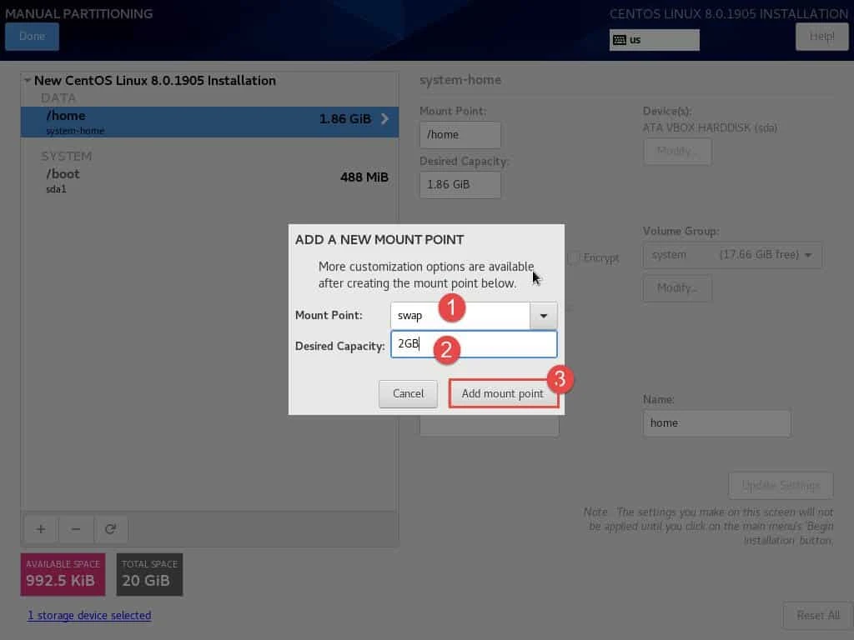The width and height of the screenshot is (854, 640).
Task: Click the Help! button
Action: [x=821, y=37]
